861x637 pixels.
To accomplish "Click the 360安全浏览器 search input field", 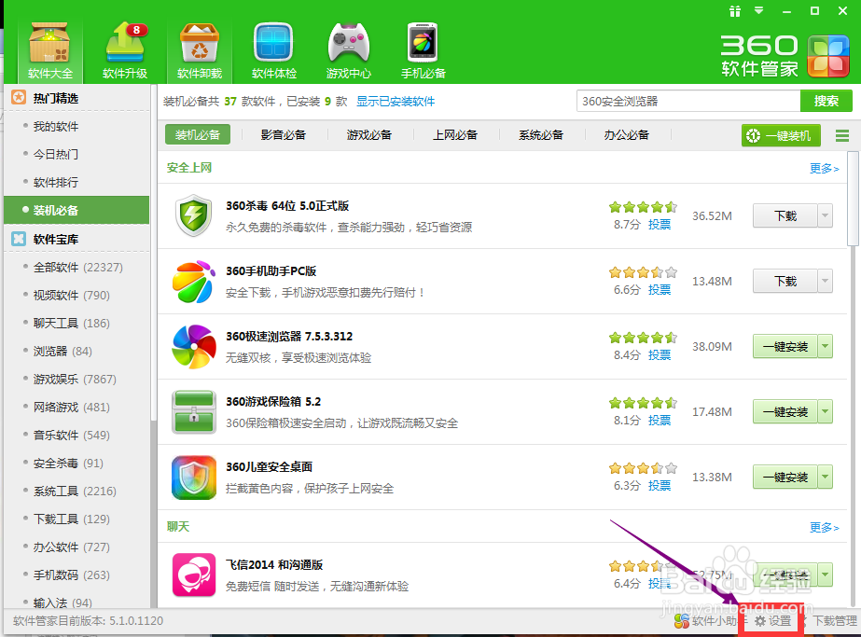I will pos(688,101).
